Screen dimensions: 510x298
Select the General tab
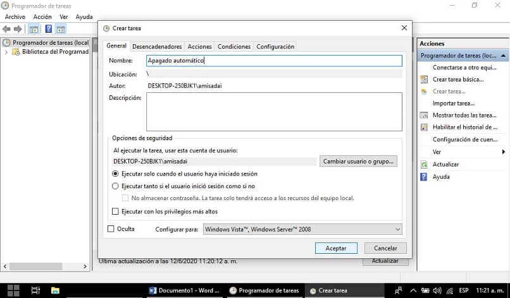click(x=116, y=45)
